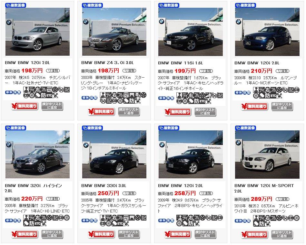Click the 修無 badge on 116i listing
The width and height of the screenshot is (306, 245).
162,98
